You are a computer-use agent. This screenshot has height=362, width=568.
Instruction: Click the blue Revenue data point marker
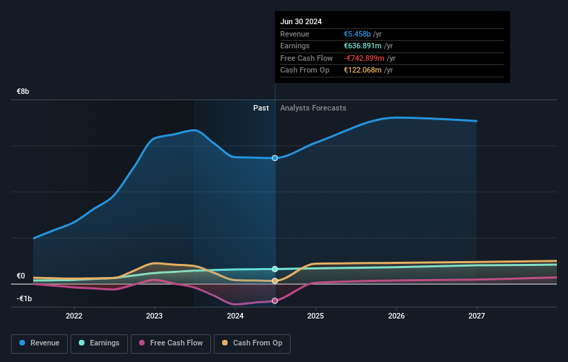[x=275, y=158]
